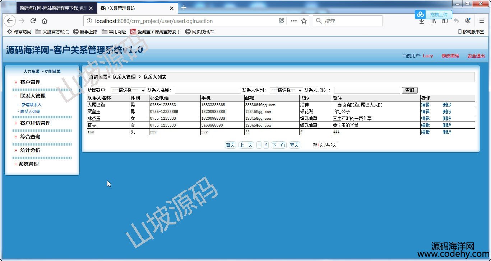Bookmark this page with the star icon
The image size is (491, 261).
pos(304,21)
